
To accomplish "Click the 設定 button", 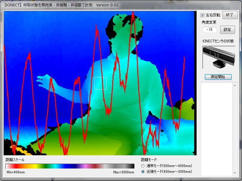I will coord(227,30).
